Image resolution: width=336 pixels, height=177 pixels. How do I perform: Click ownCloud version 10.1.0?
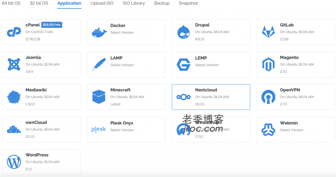click(30, 137)
